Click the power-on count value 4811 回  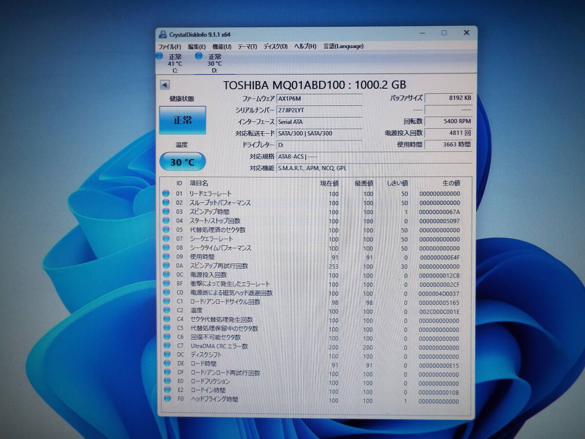click(x=448, y=133)
